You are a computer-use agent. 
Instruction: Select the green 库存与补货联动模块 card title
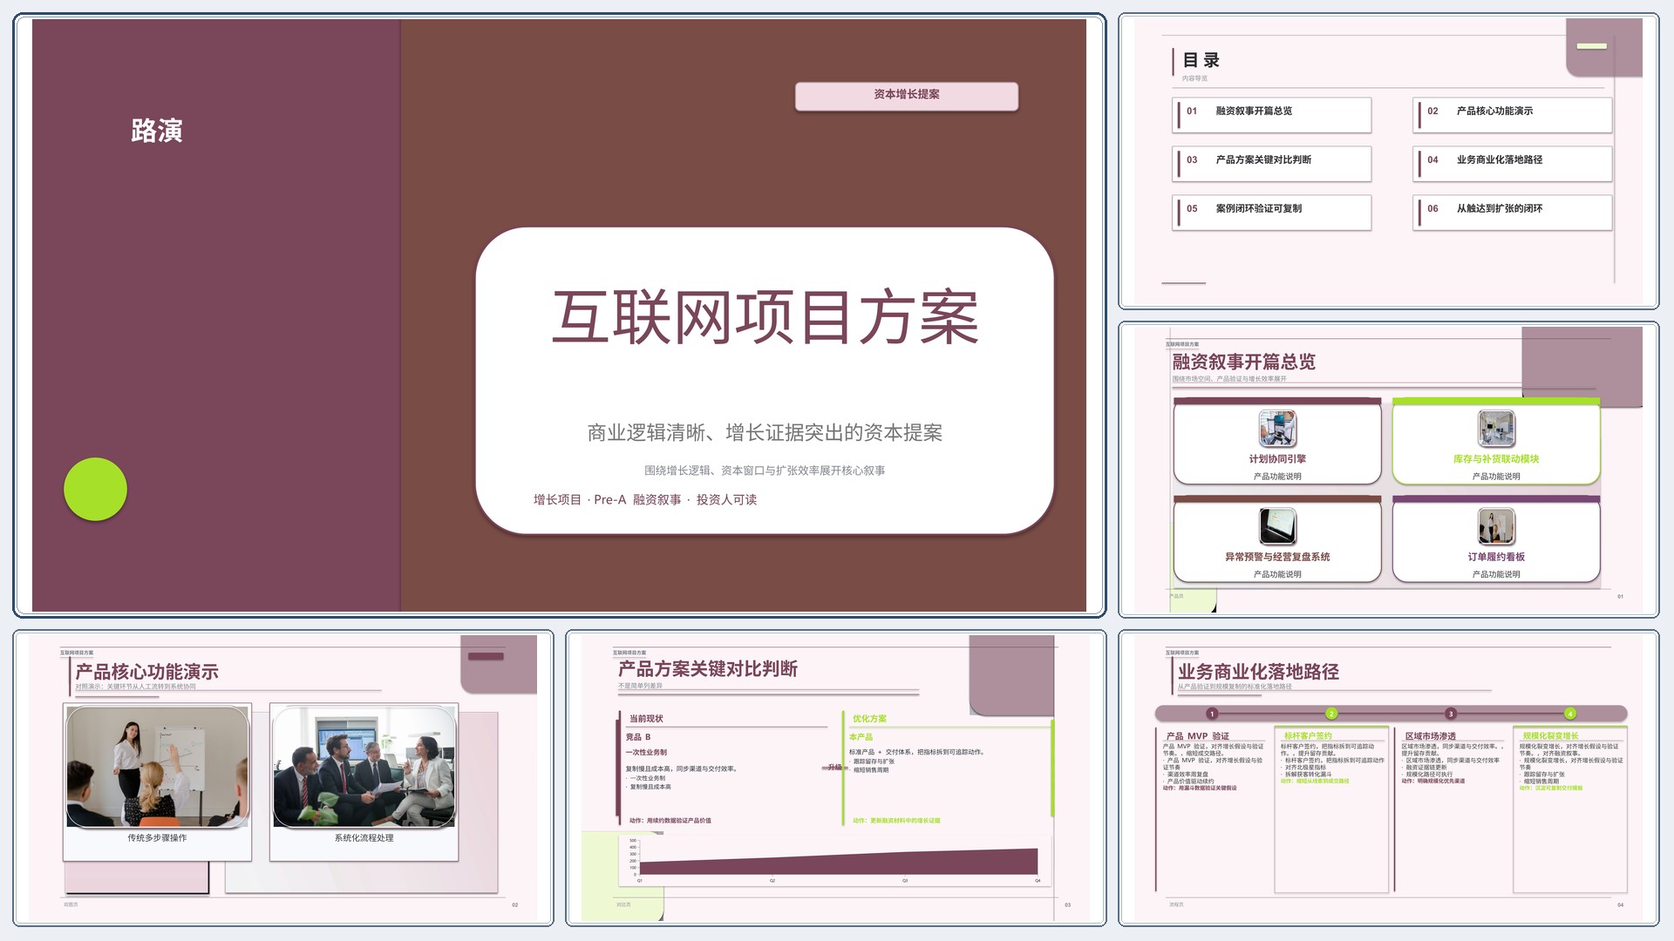click(x=1496, y=459)
